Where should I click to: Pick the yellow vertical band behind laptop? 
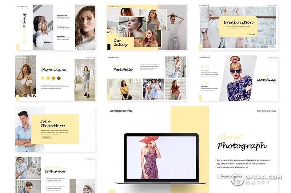(189, 119)
